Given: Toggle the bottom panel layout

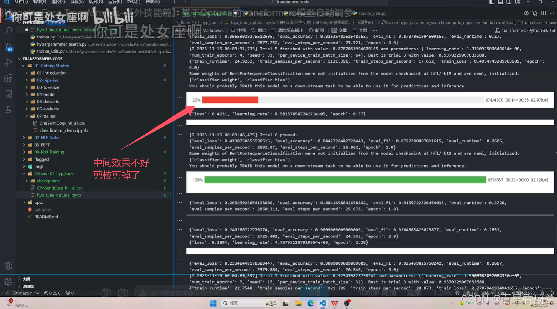Looking at the screenshot, I should (500, 2).
